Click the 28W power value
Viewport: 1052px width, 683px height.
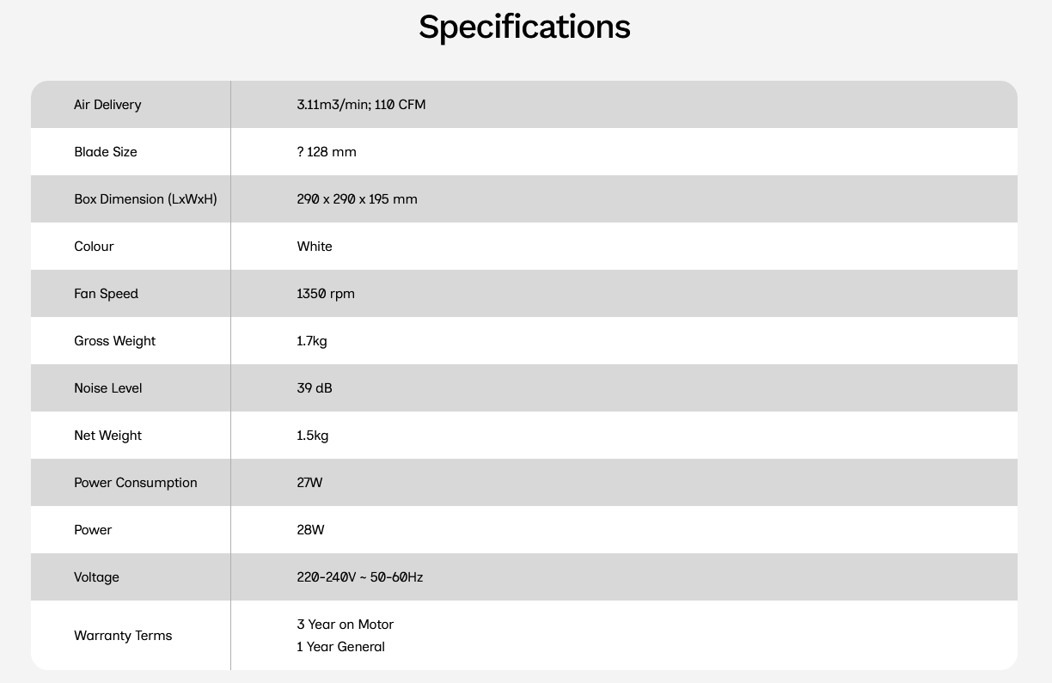[x=310, y=530]
